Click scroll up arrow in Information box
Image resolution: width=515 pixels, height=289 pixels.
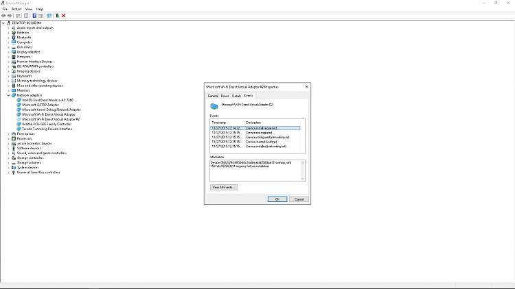tap(303, 162)
